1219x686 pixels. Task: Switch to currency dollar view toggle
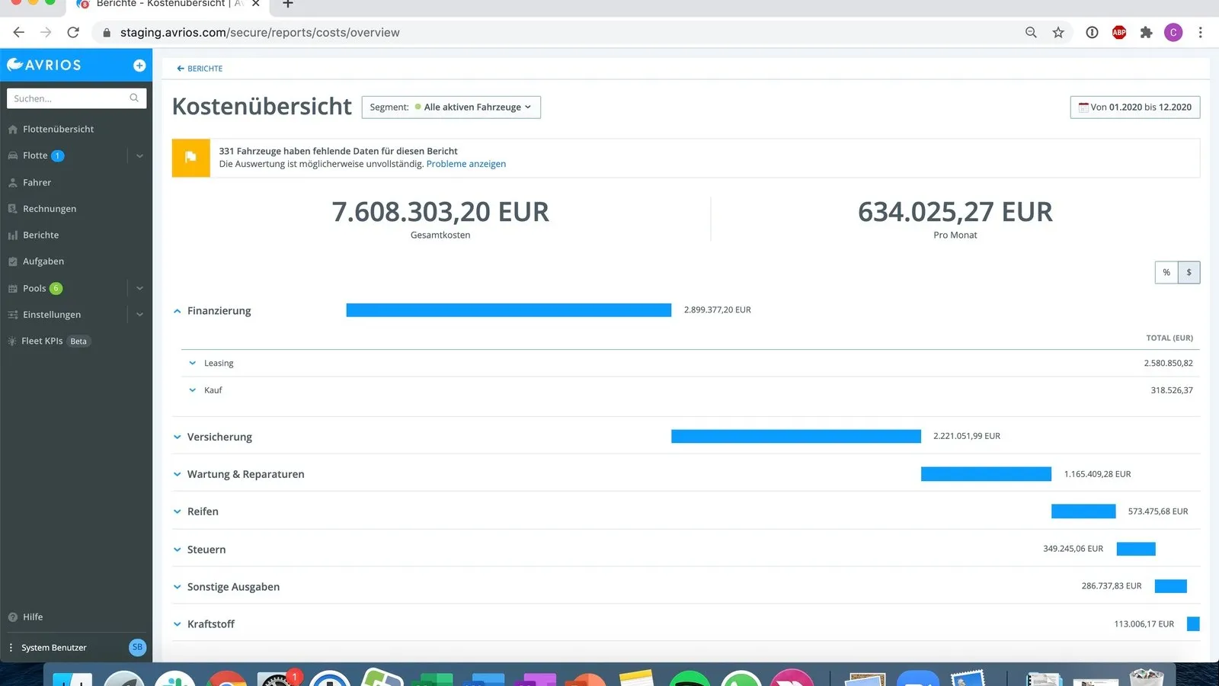point(1189,273)
